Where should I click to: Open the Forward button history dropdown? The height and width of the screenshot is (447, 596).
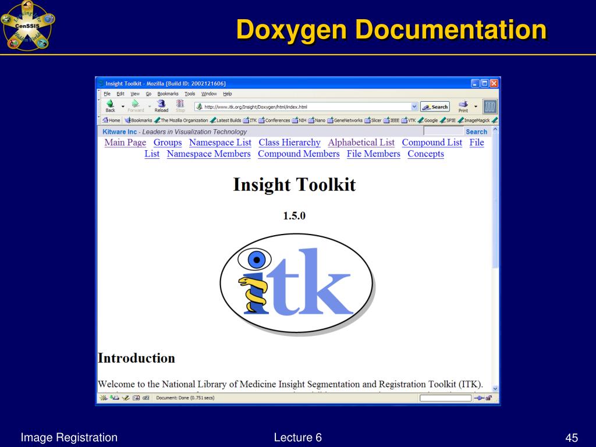pyautogui.click(x=150, y=107)
